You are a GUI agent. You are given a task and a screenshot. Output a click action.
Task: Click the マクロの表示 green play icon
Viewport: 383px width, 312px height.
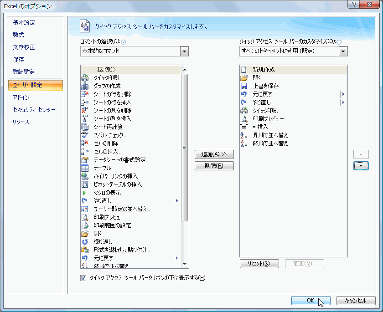pyautogui.click(x=85, y=193)
